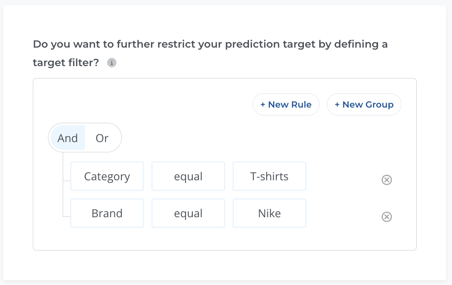
Task: Click the target filter question heading
Action: [x=210, y=53]
